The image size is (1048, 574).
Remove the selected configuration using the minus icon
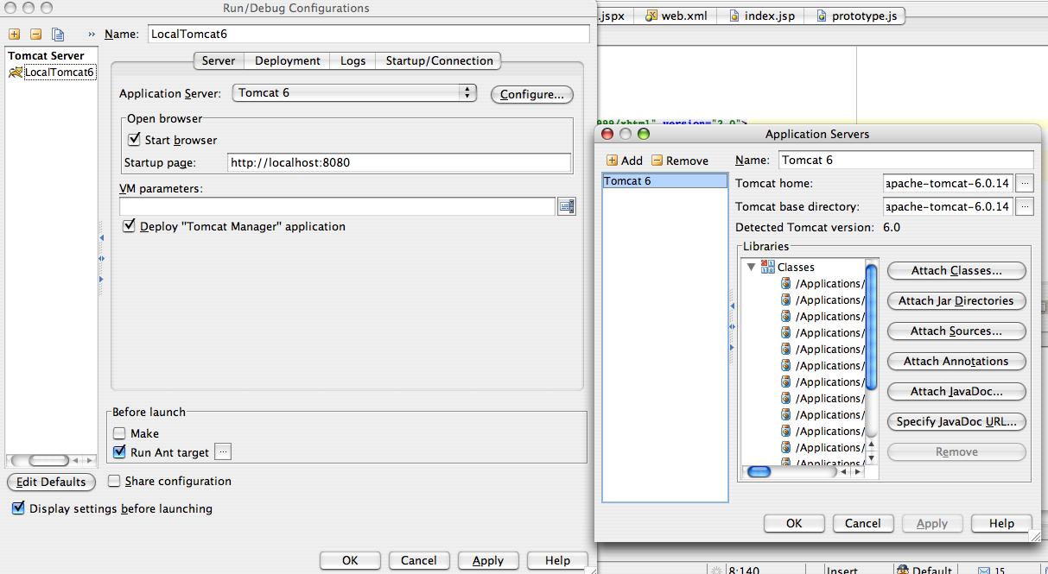tap(34, 33)
